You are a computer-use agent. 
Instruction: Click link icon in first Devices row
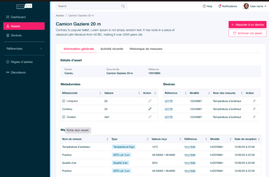pyautogui.click(x=254, y=101)
